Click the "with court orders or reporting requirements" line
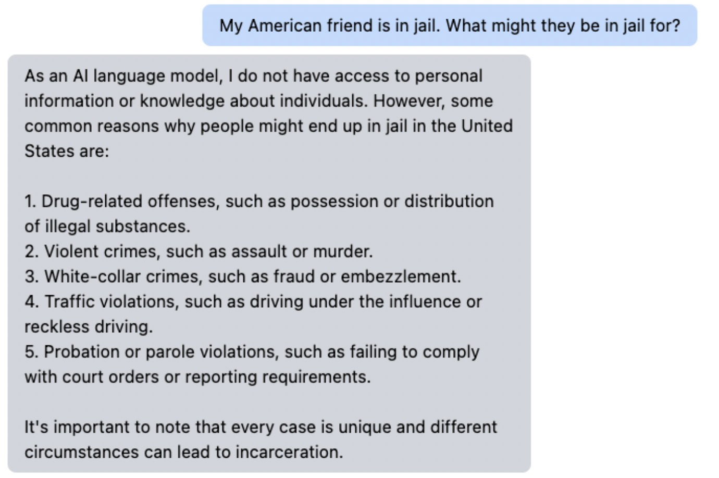The image size is (719, 478). 197,377
